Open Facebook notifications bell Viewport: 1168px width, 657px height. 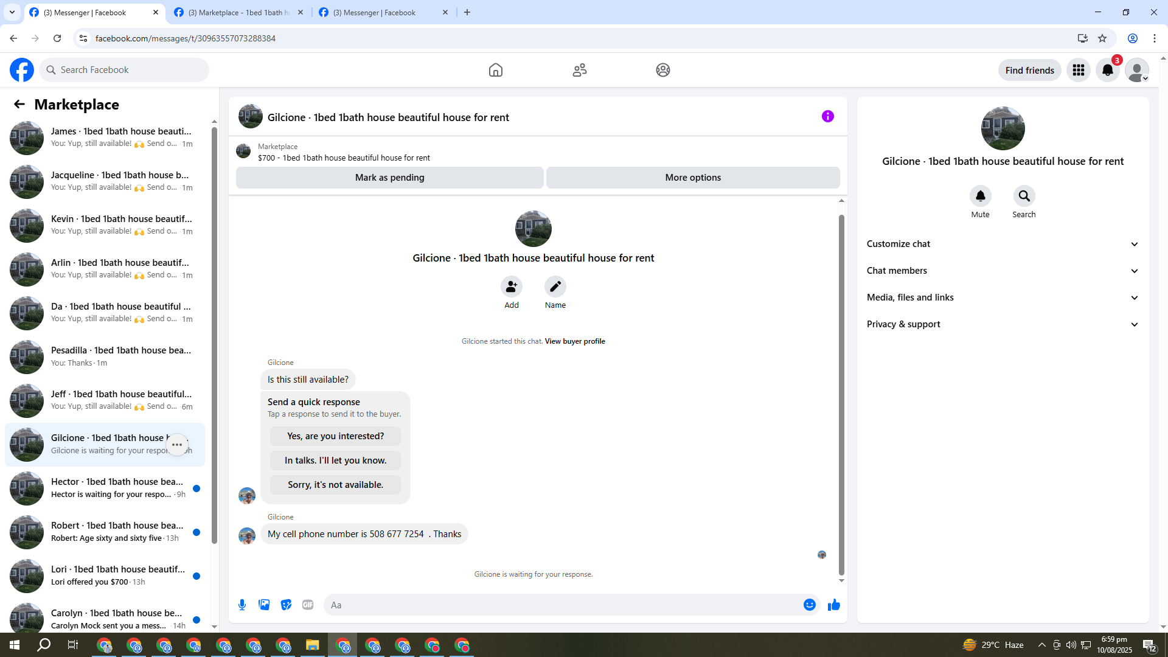1107,71
